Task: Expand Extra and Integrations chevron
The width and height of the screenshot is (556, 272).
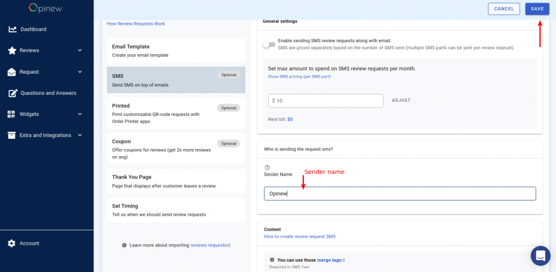Action: [80, 135]
